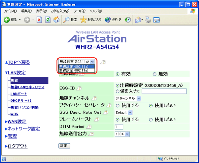This screenshot has width=199, height=163.
Task: Choose 無線設定 (802.11g) from the list
Action: (x=77, y=70)
